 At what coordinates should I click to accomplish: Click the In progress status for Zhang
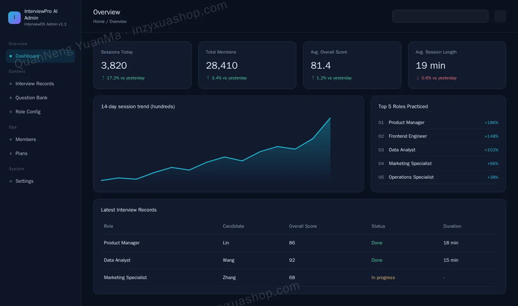[383, 278]
